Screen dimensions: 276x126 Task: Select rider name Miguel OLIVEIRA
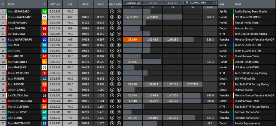18,106
